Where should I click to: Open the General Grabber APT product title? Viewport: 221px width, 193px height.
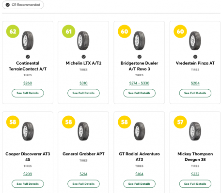point(83,154)
